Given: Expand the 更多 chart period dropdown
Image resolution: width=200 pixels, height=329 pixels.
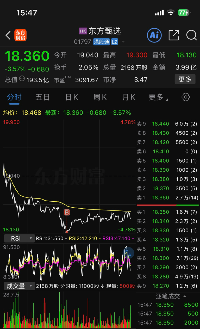Looking at the screenshot, I should coord(158,97).
